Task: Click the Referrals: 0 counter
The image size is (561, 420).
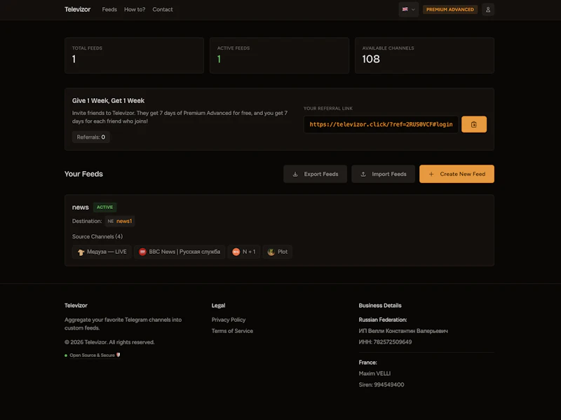Action: 91,137
